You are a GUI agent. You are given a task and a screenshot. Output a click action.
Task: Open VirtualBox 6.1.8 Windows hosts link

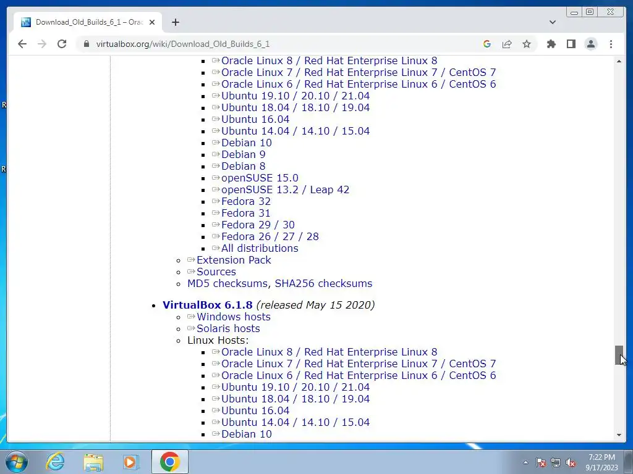tap(233, 317)
